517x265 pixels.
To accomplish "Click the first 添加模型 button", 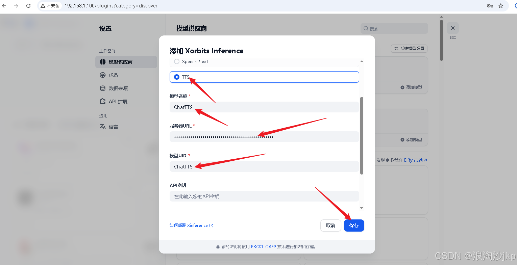I will pyautogui.click(x=411, y=87).
